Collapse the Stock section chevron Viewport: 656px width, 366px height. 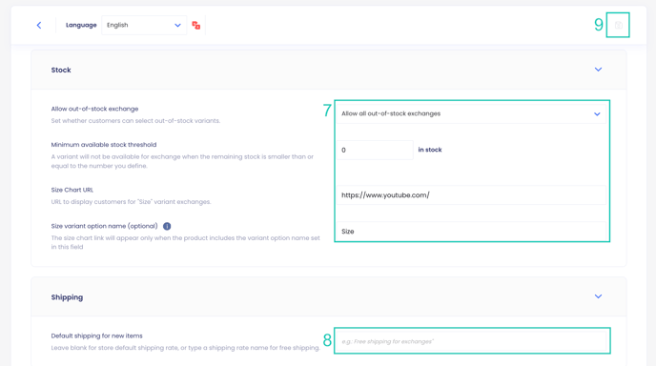coord(598,70)
